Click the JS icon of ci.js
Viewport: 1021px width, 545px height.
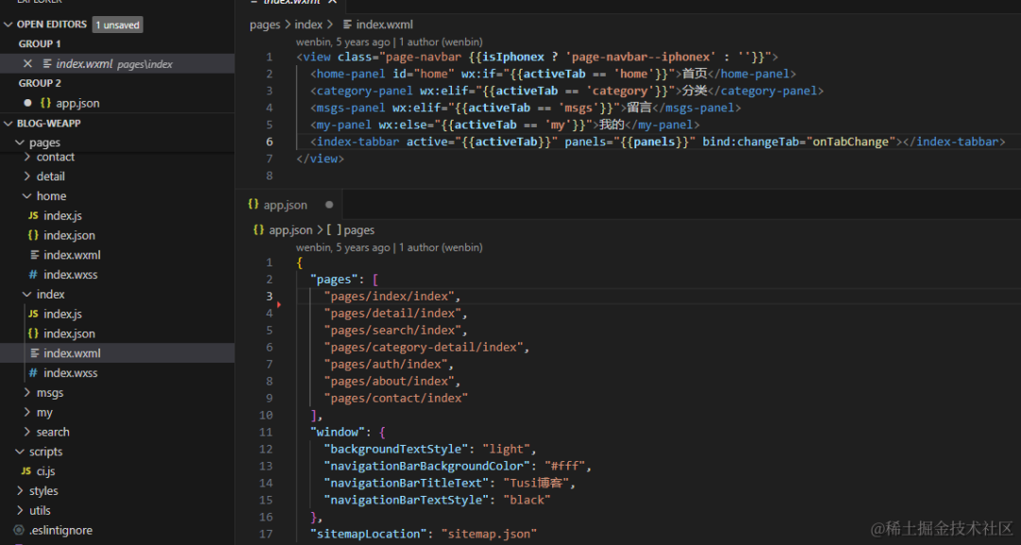[x=26, y=471]
